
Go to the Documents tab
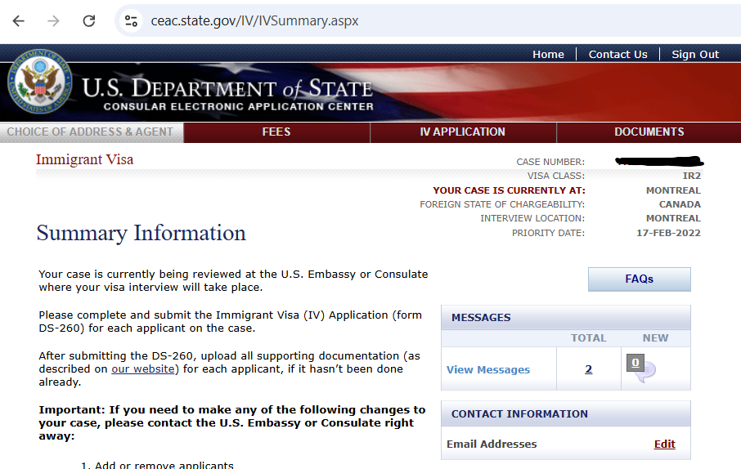tap(649, 132)
